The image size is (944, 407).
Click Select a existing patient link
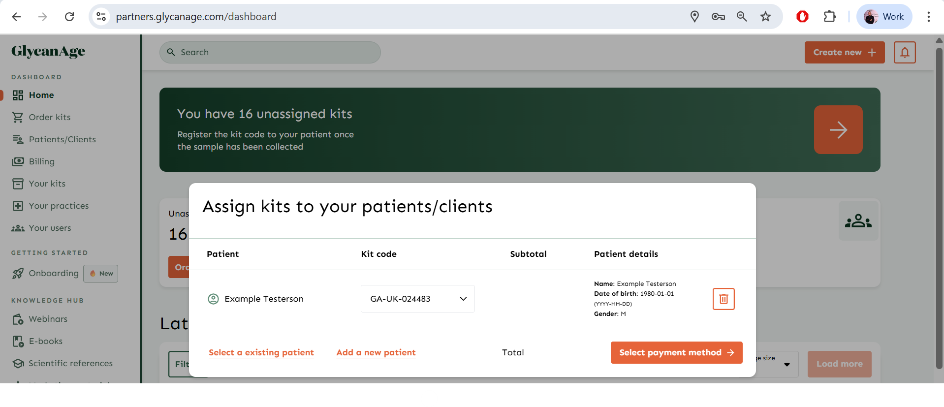click(x=261, y=352)
